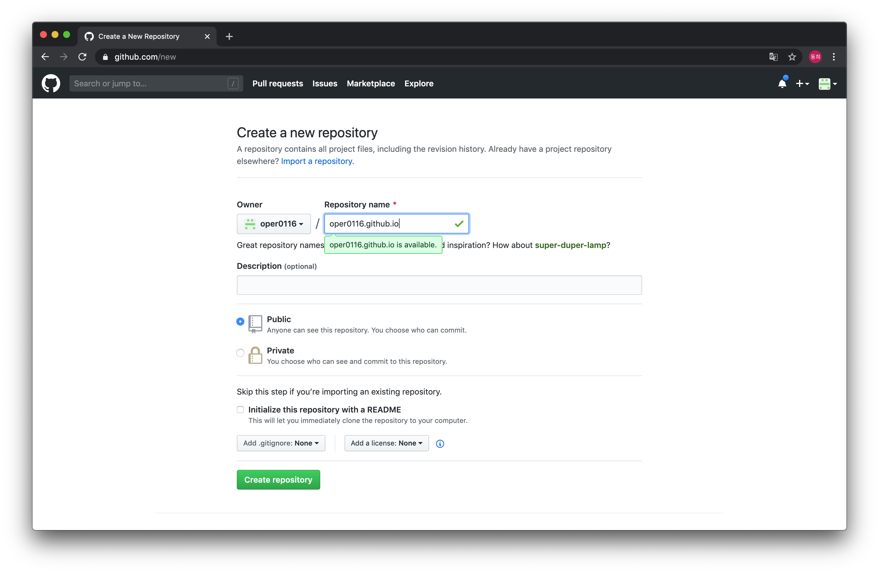Click into the Description field
Screen dimensions: 879x573
click(x=439, y=285)
